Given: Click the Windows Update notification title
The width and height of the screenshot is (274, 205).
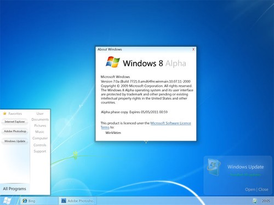Looking at the screenshot, I should point(246,167).
